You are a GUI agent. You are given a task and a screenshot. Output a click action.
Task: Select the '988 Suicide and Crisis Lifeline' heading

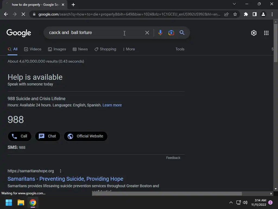click(37, 99)
